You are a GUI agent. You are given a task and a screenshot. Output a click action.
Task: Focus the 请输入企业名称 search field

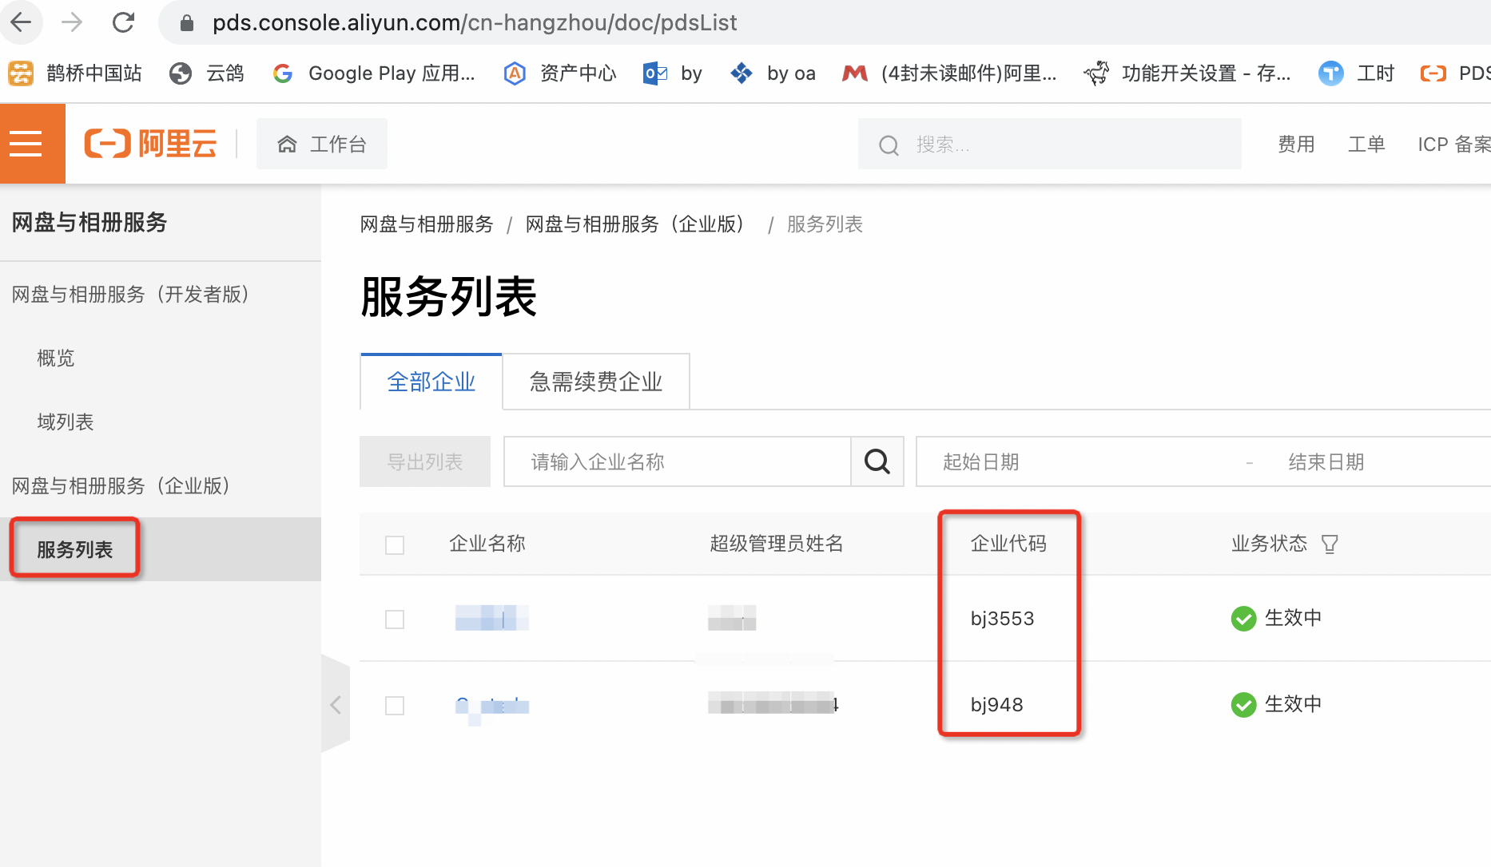pos(678,461)
